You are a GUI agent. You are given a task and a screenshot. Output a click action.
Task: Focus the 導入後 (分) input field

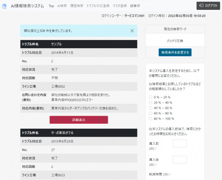(180, 160)
